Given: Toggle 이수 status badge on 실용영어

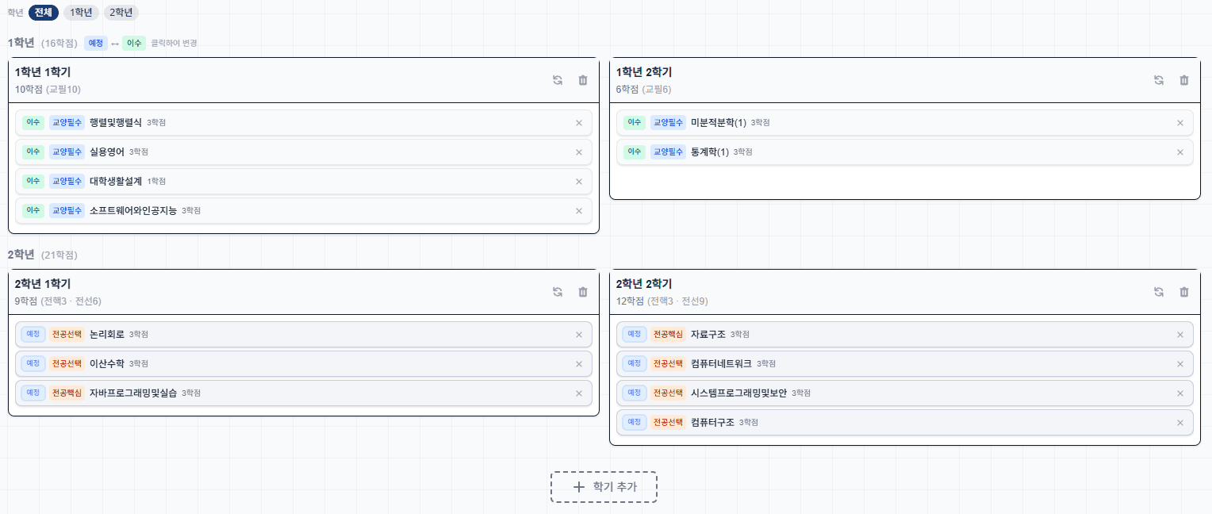Looking at the screenshot, I should (x=33, y=152).
